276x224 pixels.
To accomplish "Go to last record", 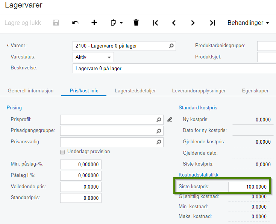I will 212,23.
